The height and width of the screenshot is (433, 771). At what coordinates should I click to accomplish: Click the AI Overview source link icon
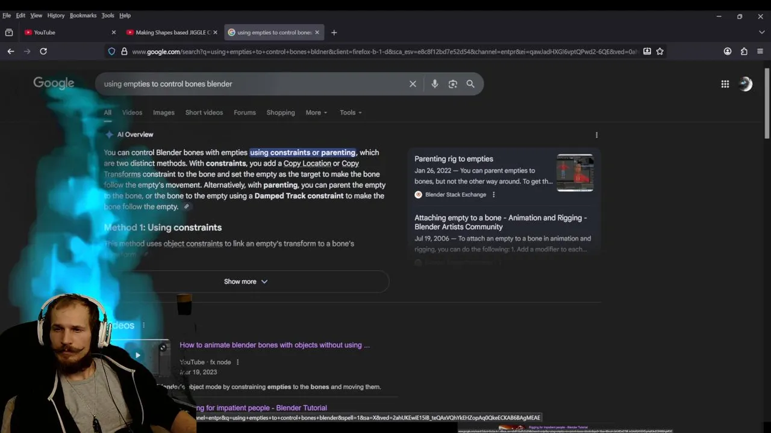click(x=187, y=207)
